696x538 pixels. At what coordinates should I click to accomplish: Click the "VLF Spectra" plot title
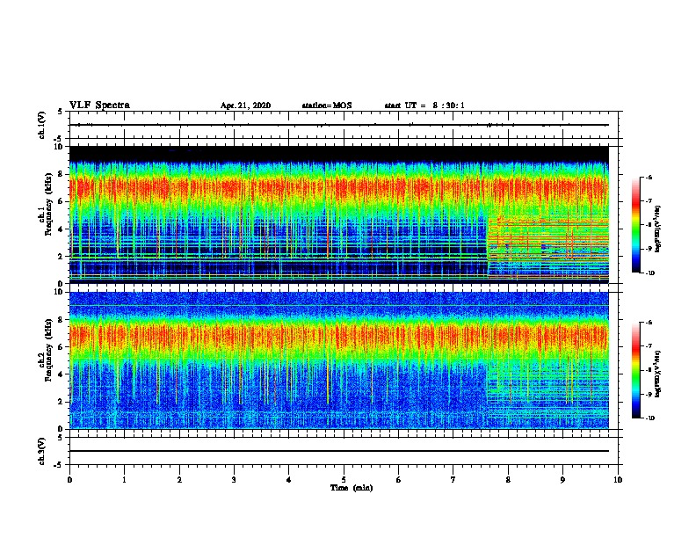click(99, 105)
